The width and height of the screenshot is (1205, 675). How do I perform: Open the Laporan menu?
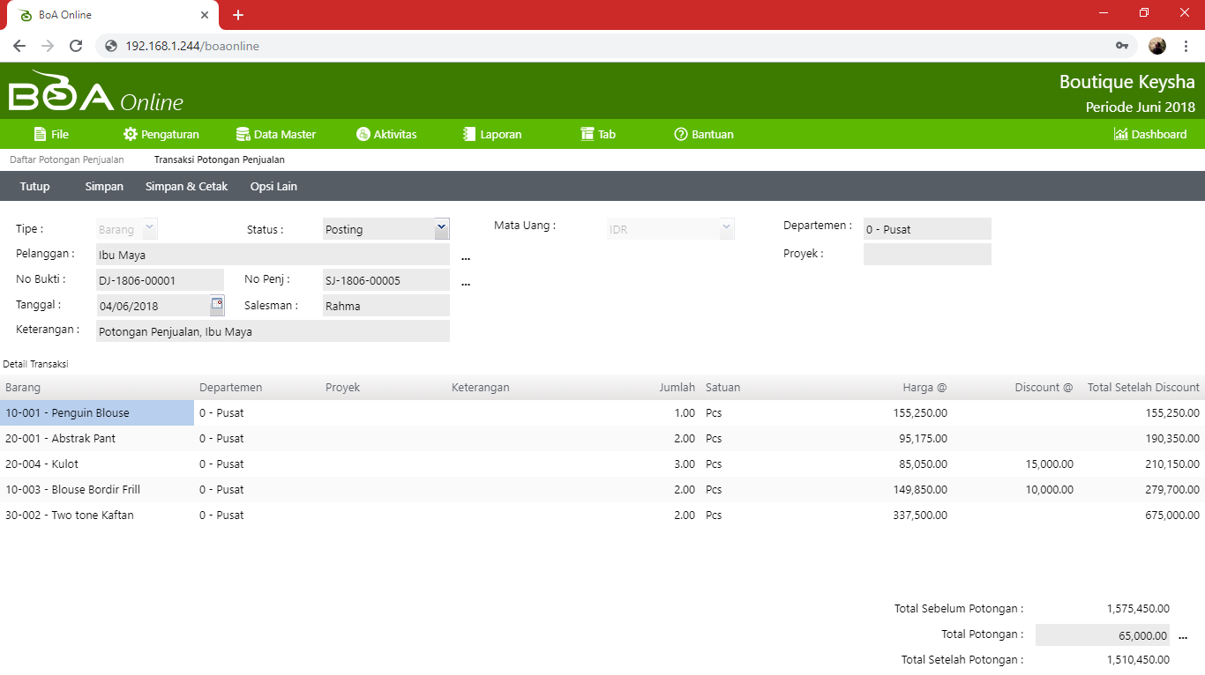491,134
